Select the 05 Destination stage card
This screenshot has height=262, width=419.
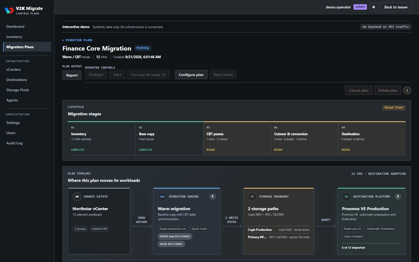[372, 138]
